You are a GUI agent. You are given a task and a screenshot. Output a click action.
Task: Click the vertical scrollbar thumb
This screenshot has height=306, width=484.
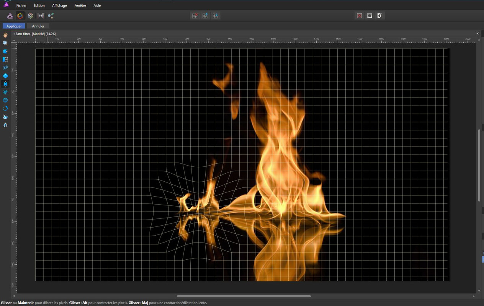[479, 165]
